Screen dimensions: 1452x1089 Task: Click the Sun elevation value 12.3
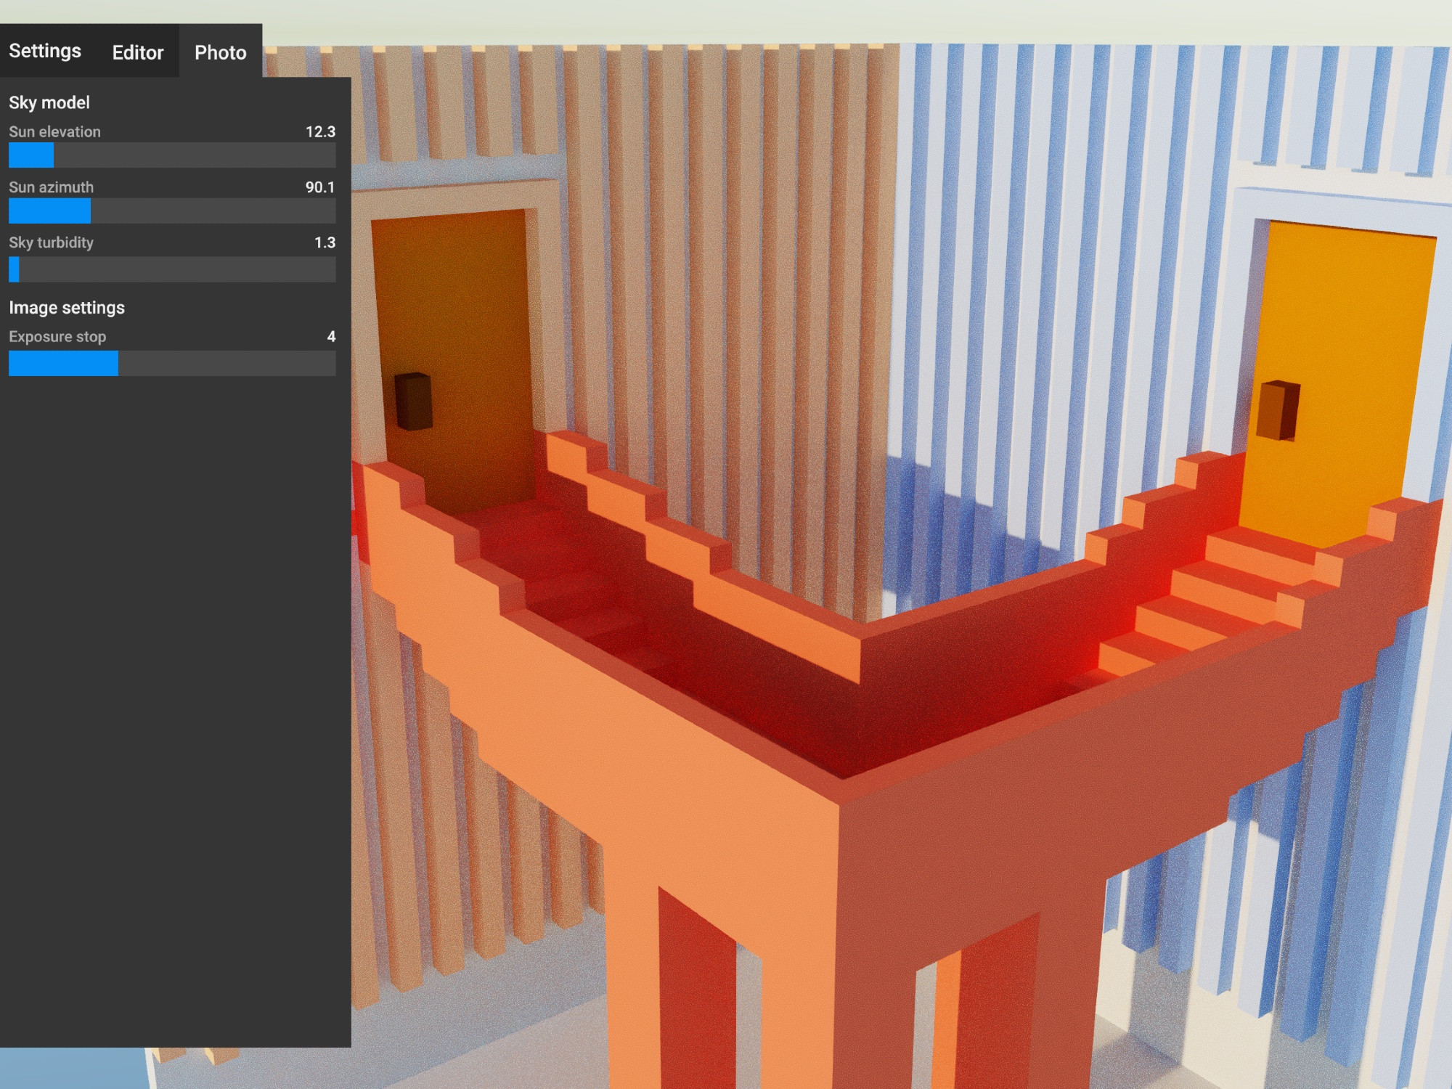[x=320, y=131]
